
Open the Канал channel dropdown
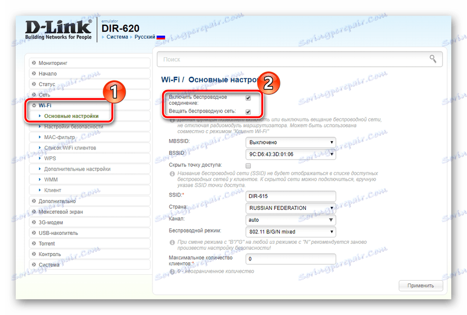tap(291, 220)
